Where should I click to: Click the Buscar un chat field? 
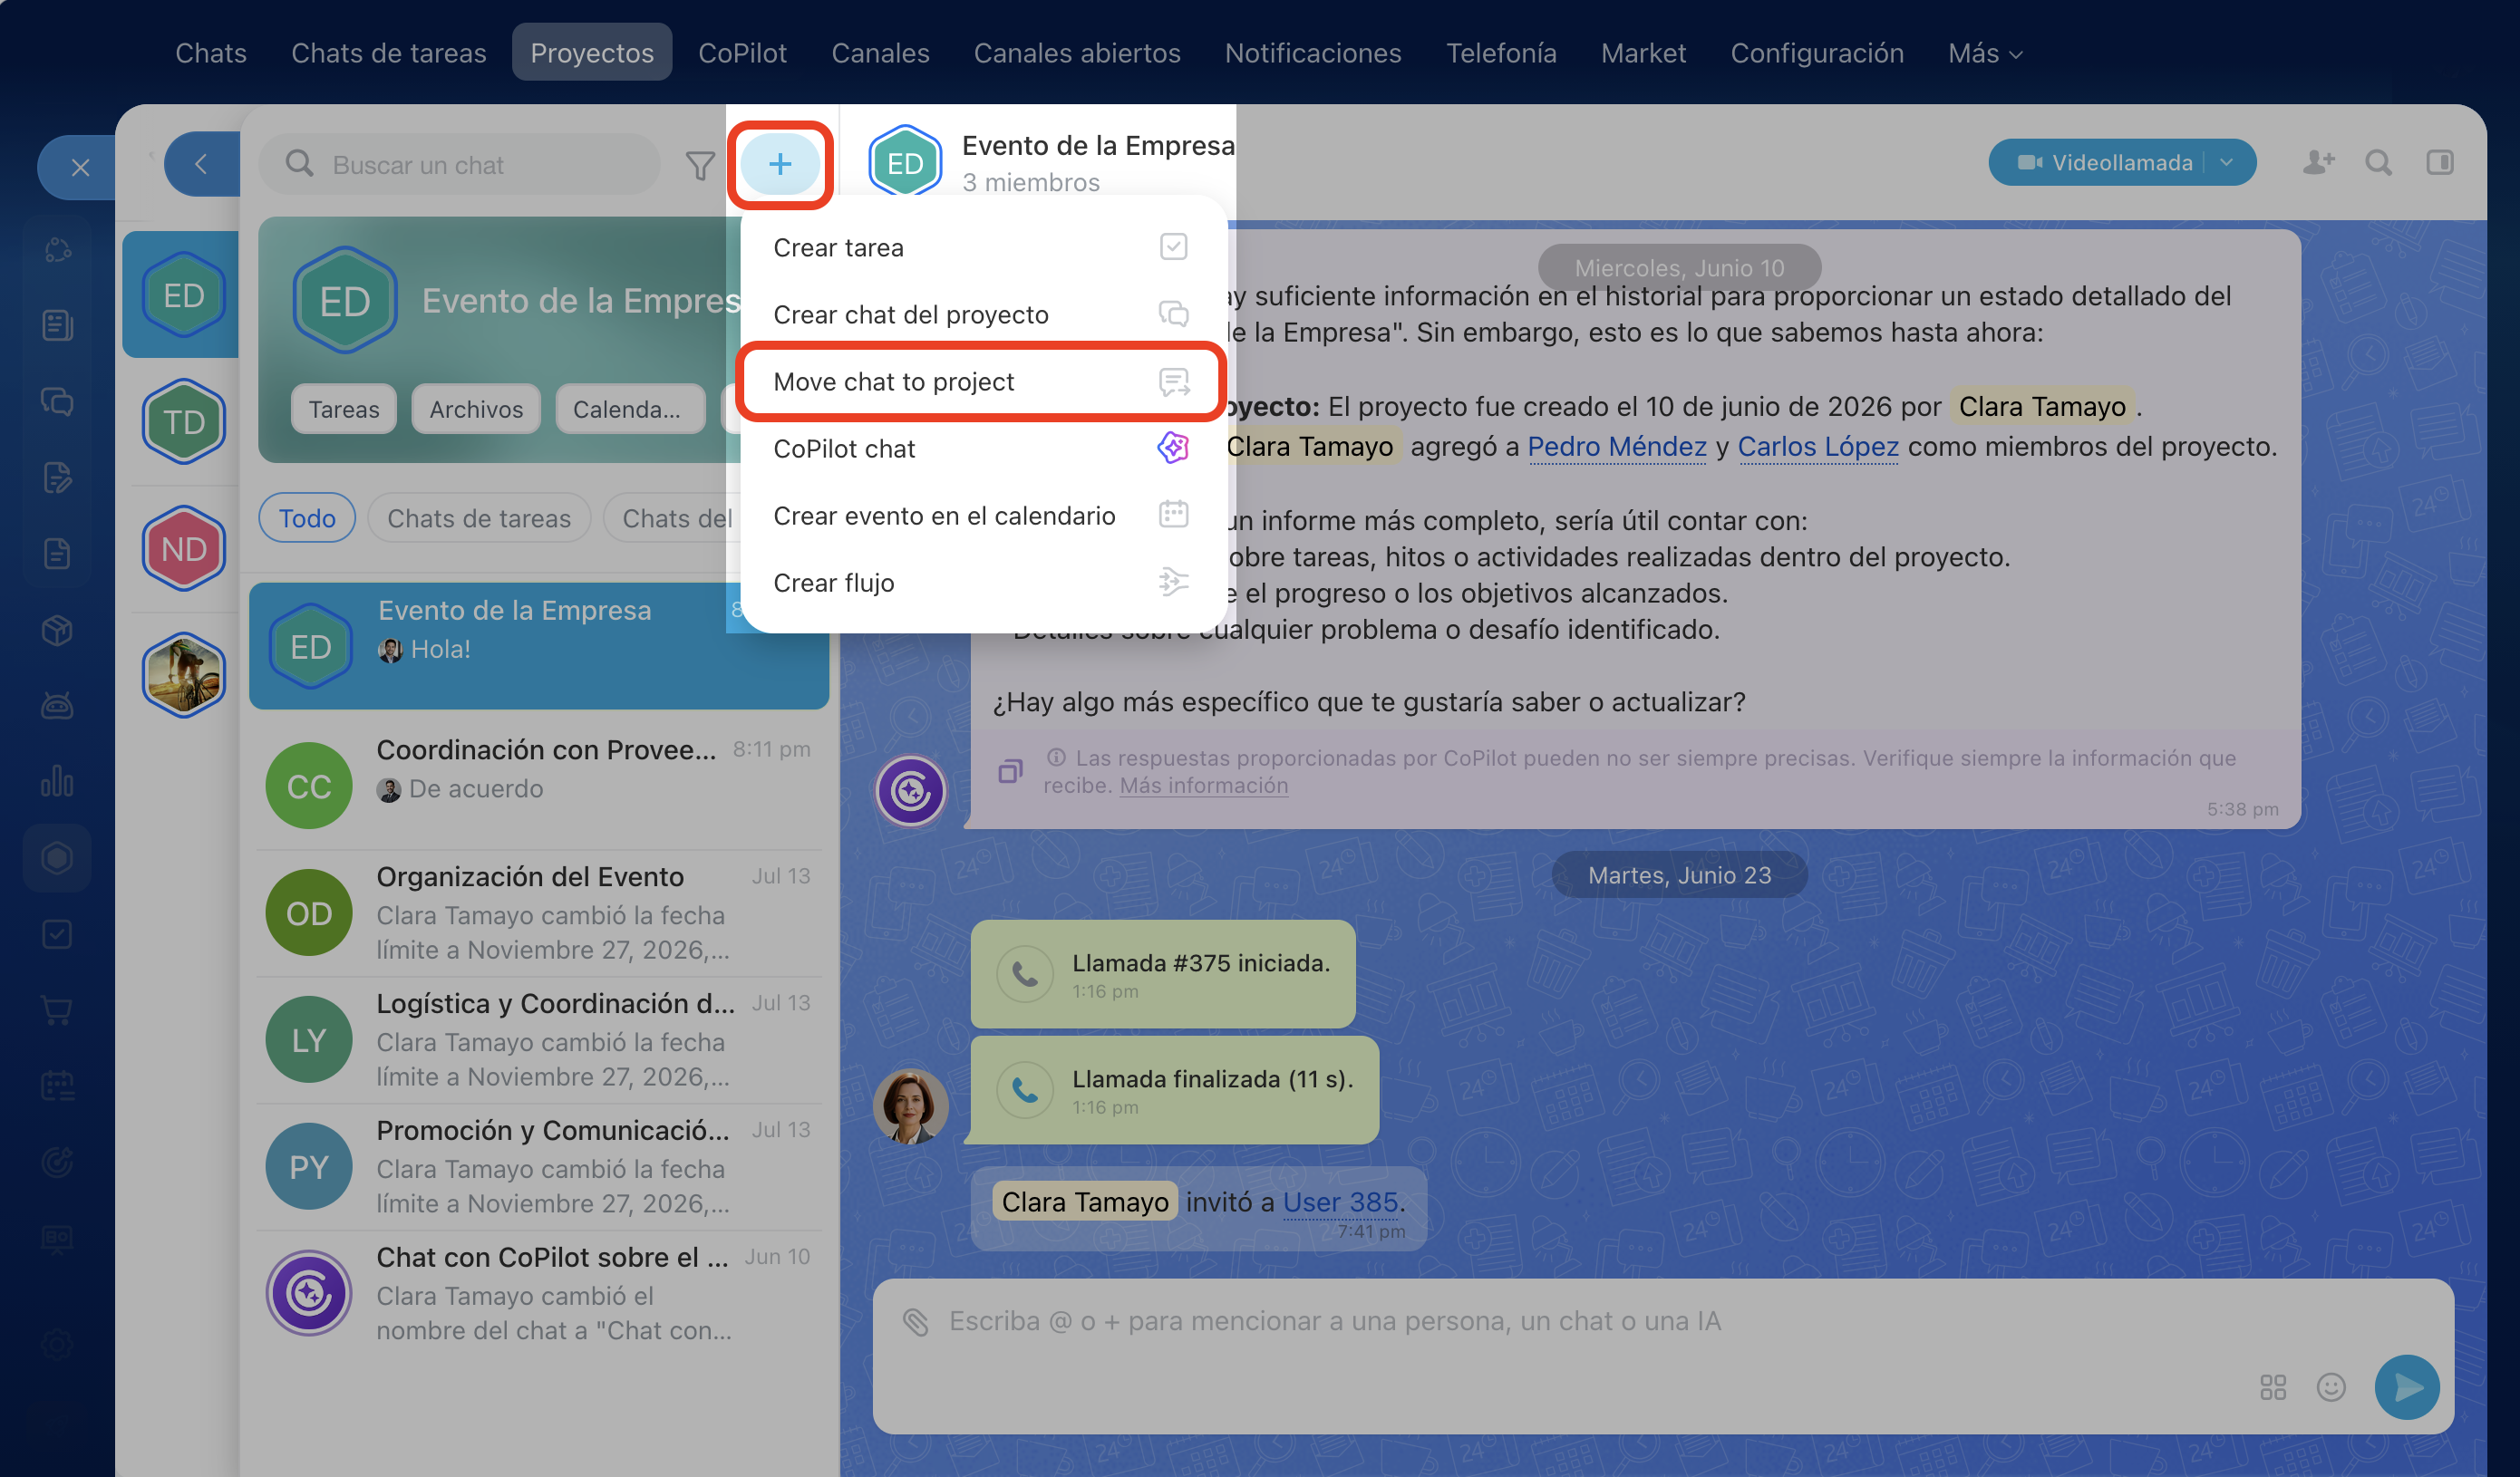pyautogui.click(x=460, y=164)
